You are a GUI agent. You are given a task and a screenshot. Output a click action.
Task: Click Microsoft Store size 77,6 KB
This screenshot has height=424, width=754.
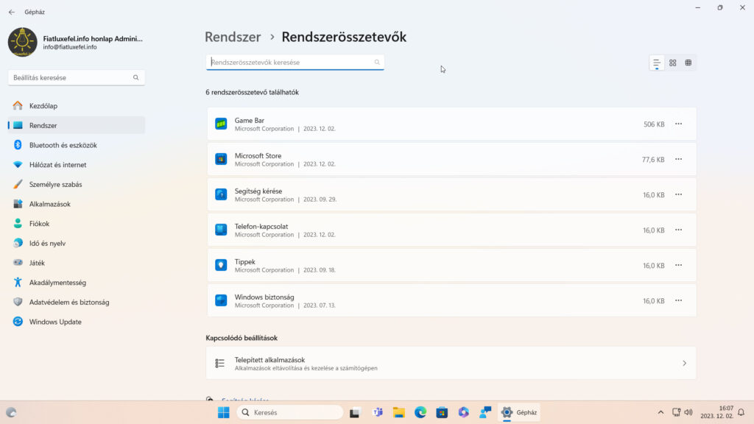[653, 160]
